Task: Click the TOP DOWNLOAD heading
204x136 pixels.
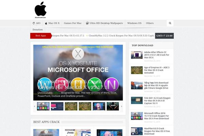Action: coord(142,46)
